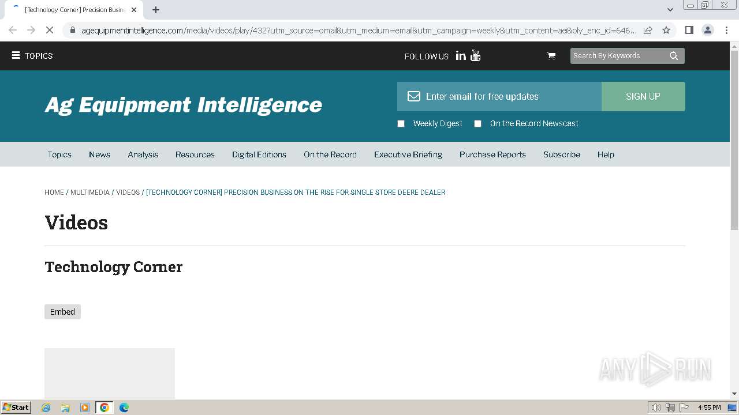The image size is (739, 415).
Task: Expand the tab search dropdown arrow
Action: [670, 10]
